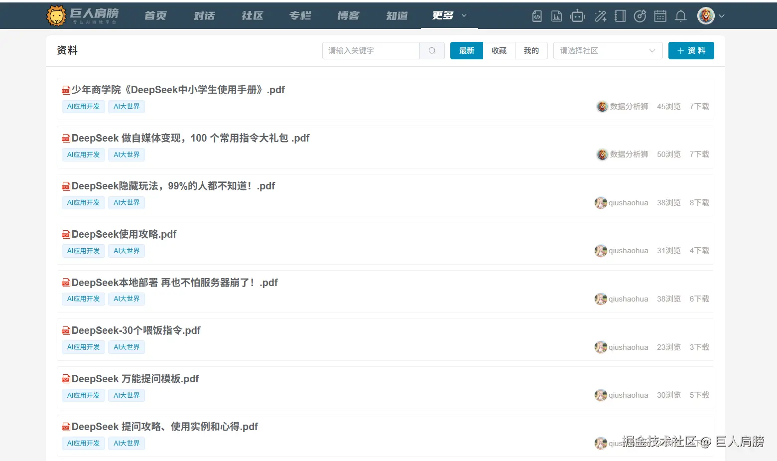Screen dimensions: 777x461
Task: Click 5下载 download count
Action: coord(699,395)
